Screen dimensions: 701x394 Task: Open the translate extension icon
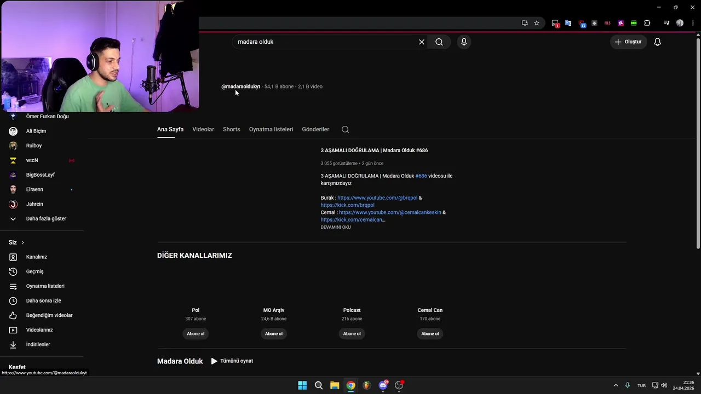[568, 23]
